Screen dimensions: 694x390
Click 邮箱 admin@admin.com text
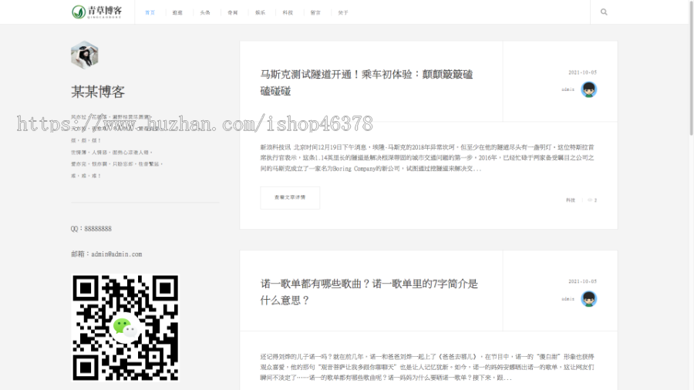pyautogui.click(x=106, y=254)
